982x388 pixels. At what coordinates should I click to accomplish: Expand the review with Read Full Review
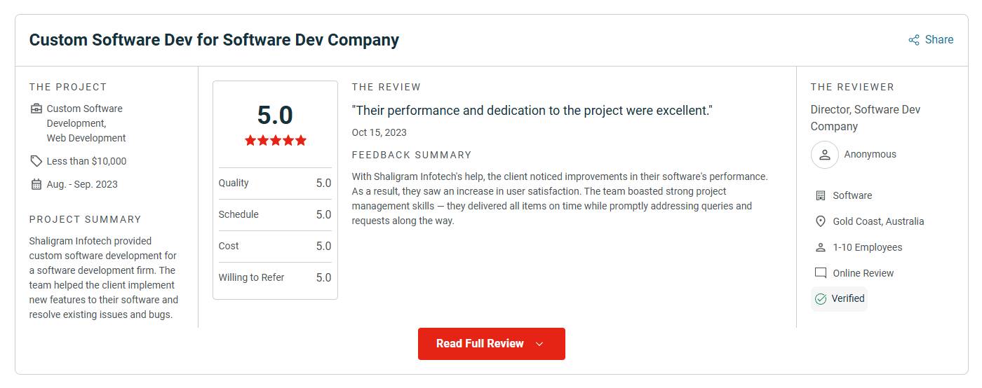coord(480,344)
